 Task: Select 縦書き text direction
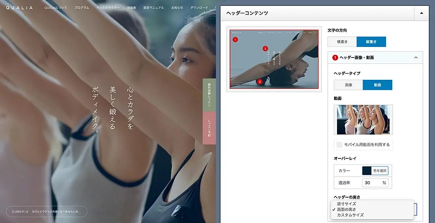tap(371, 42)
